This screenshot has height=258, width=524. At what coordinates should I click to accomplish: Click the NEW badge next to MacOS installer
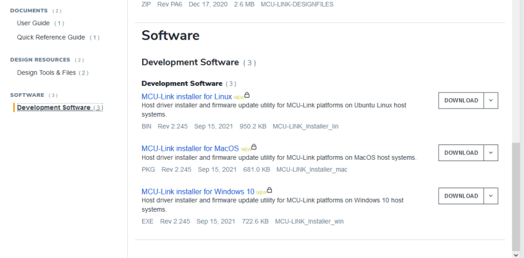[245, 149]
